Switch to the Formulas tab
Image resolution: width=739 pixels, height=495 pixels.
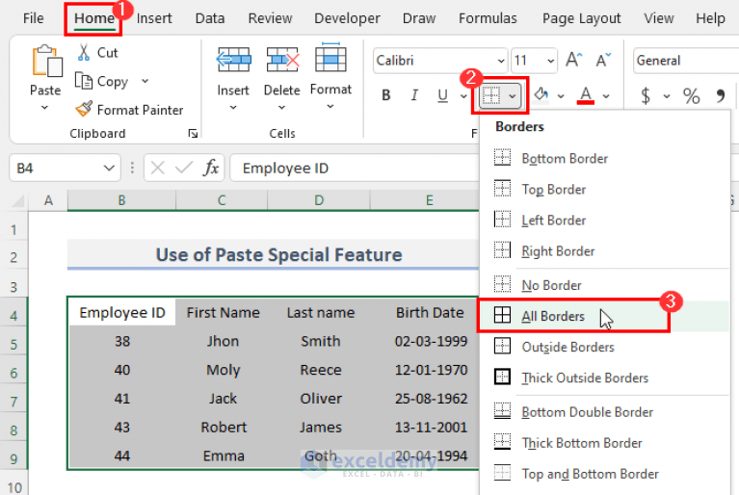[488, 18]
